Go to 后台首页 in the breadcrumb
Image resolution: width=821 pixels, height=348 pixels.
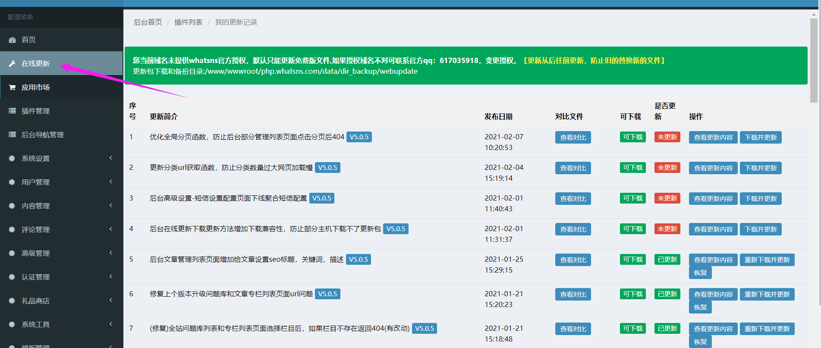click(148, 22)
